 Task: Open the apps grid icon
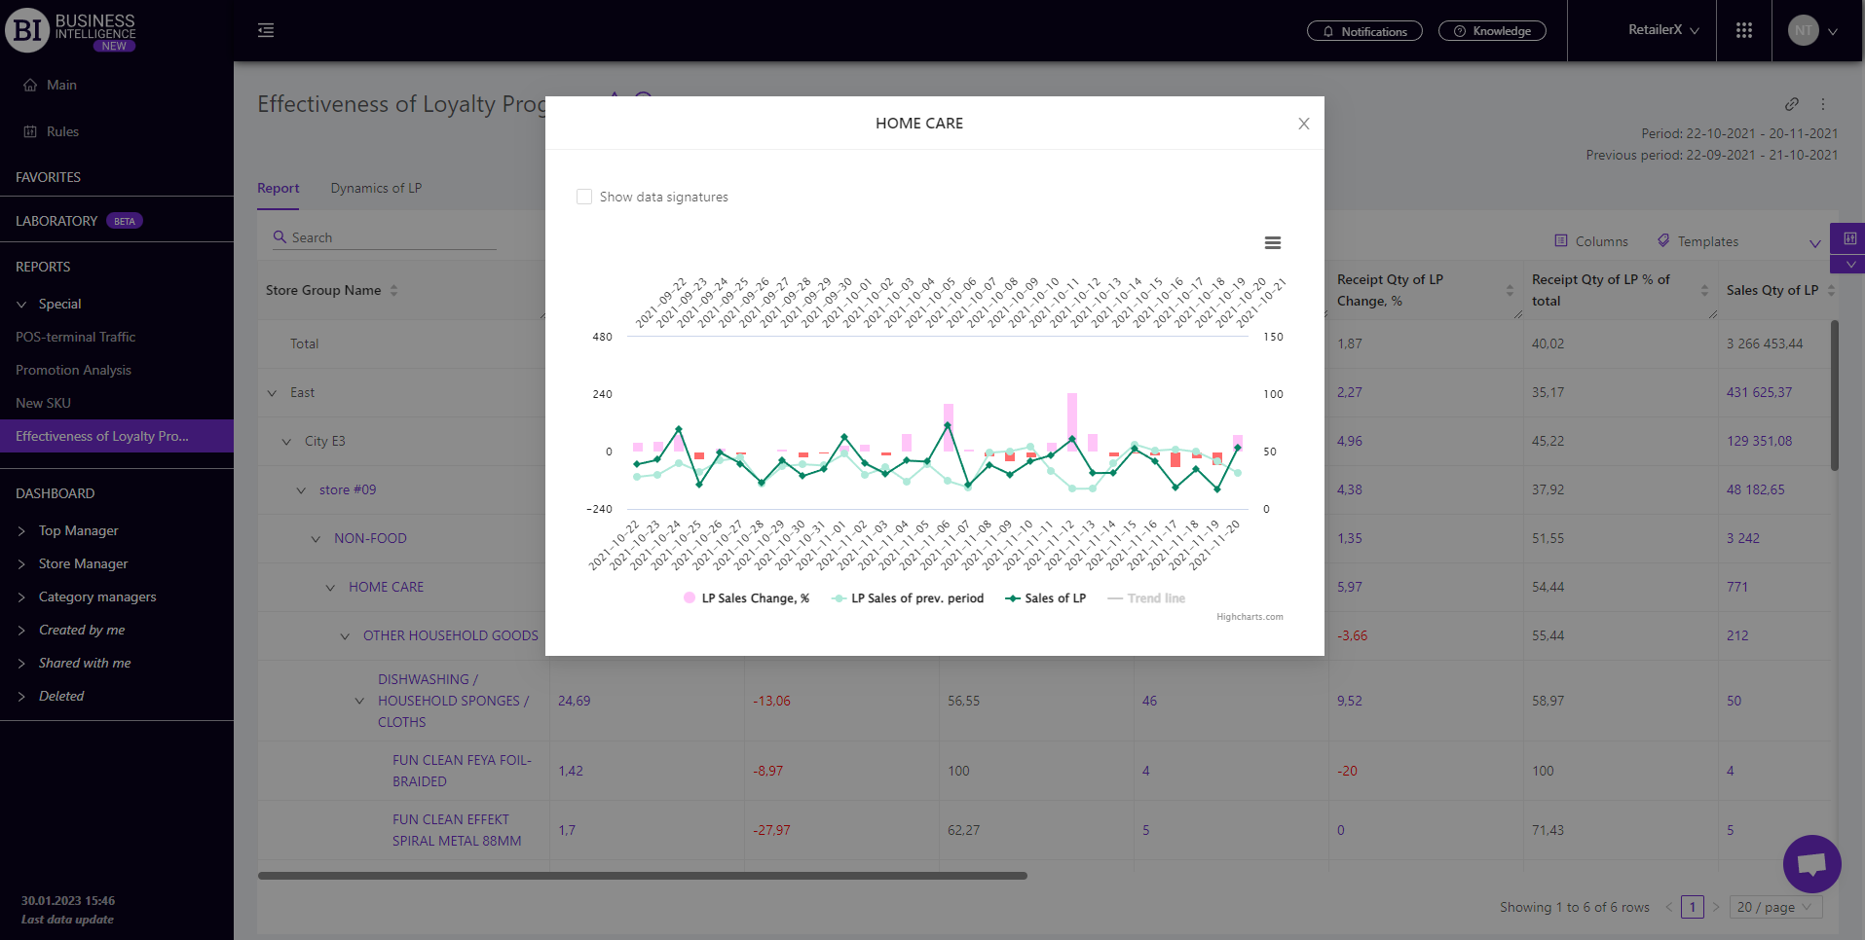1743,31
